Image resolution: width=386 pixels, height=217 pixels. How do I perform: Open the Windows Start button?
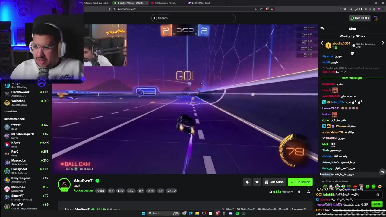(144, 213)
